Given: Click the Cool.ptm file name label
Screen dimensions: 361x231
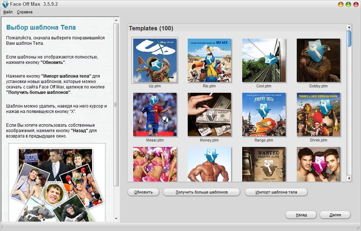Looking at the screenshot, I should pos(264,86).
